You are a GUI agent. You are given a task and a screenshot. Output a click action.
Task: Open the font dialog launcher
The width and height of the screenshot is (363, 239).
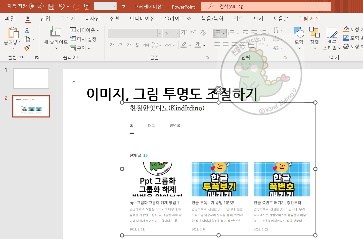[x=207, y=58]
